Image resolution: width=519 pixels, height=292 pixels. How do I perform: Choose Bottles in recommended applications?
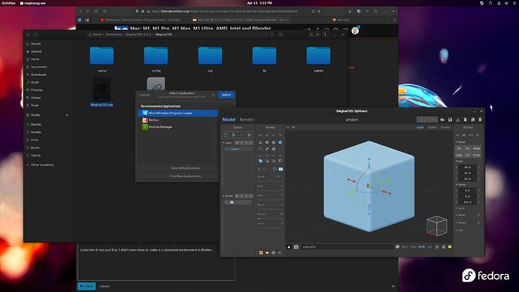[x=178, y=120]
